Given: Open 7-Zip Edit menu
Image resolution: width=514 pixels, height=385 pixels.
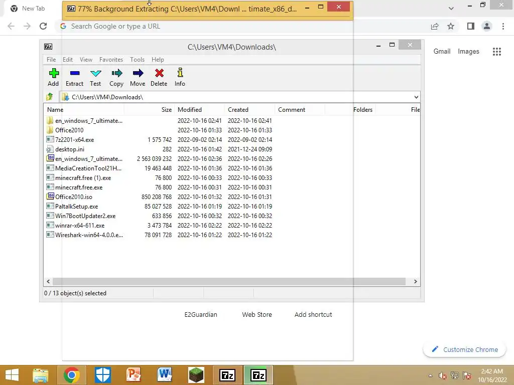Looking at the screenshot, I should click(x=68, y=60).
